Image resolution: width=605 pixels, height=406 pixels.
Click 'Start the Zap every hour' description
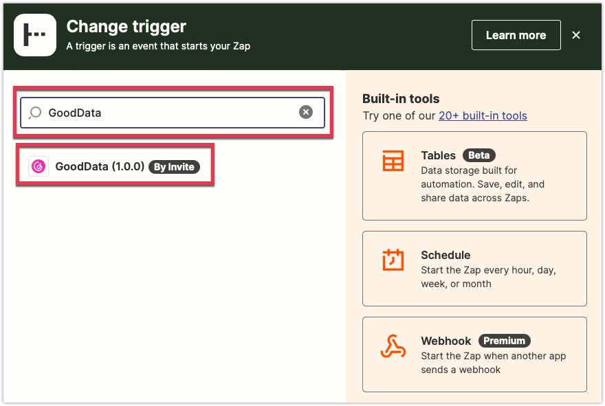pos(488,277)
